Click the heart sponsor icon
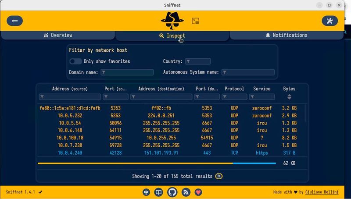351x199 pixels. pos(198,192)
